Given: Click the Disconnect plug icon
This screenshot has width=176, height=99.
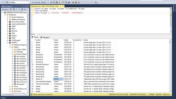Looking at the screenshot, I should coord(14,10).
